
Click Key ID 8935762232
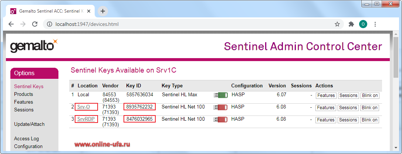[140, 107]
